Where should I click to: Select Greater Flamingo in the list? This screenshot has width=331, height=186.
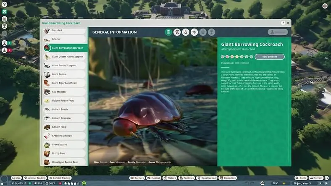65,136
